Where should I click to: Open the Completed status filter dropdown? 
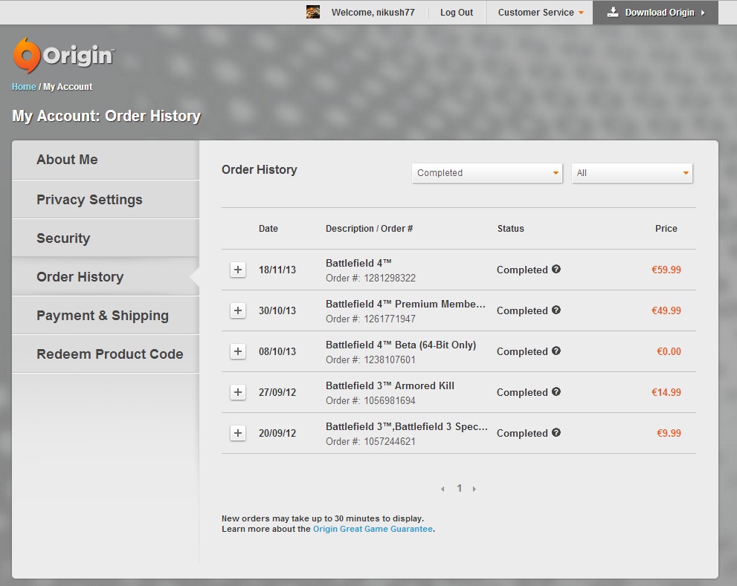pos(487,173)
